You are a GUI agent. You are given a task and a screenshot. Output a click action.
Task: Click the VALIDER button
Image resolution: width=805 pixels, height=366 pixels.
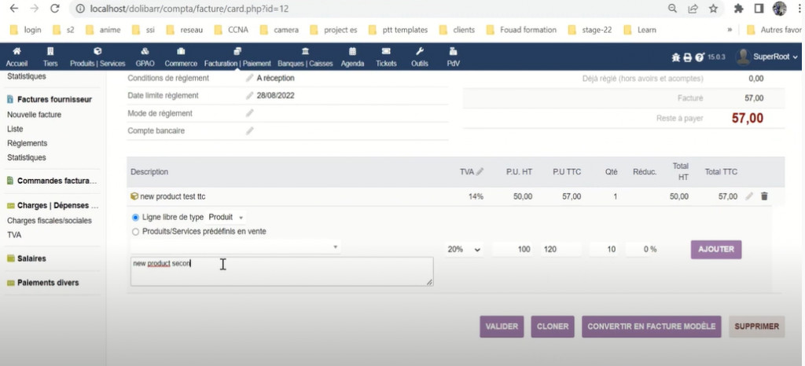click(x=502, y=326)
